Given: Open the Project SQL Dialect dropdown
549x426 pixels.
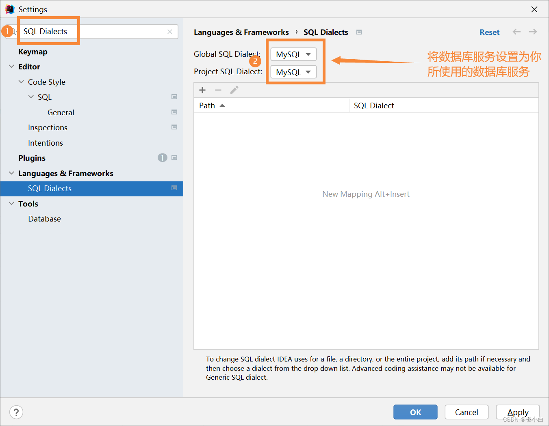Looking at the screenshot, I should (293, 72).
